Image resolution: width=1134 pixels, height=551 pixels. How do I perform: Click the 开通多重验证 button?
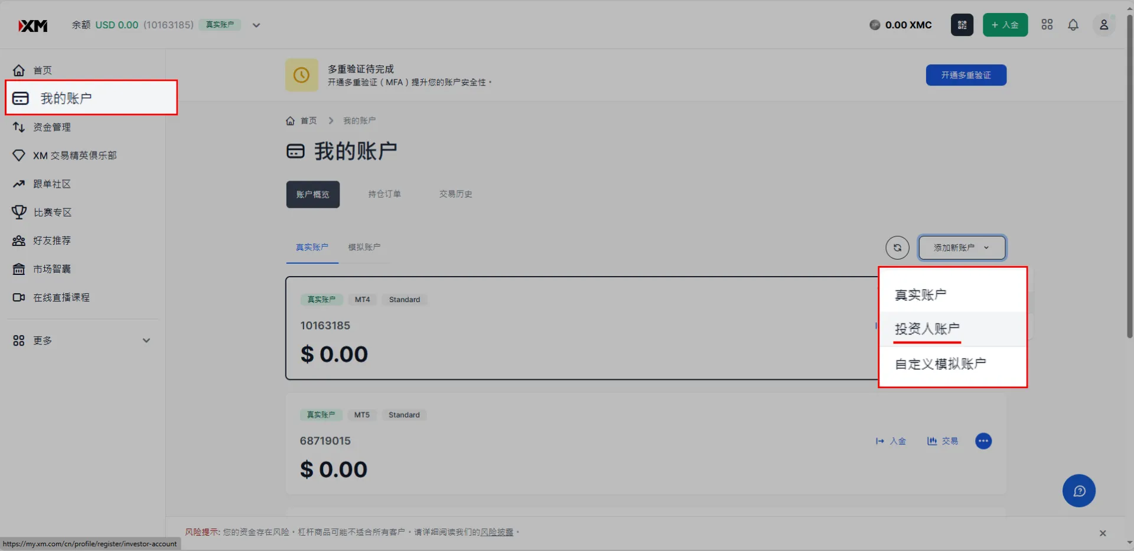point(966,75)
